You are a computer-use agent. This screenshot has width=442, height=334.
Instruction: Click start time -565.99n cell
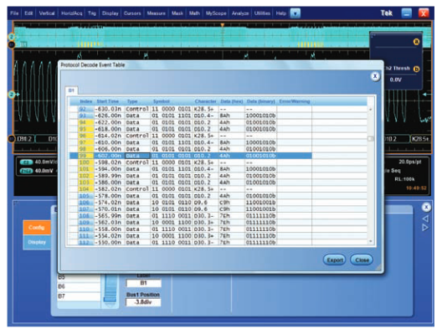(x=109, y=216)
